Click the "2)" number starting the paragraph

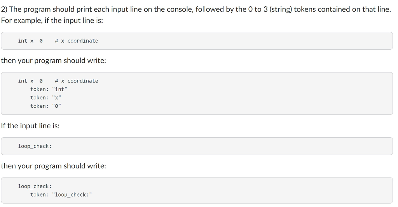pyautogui.click(x=4, y=9)
